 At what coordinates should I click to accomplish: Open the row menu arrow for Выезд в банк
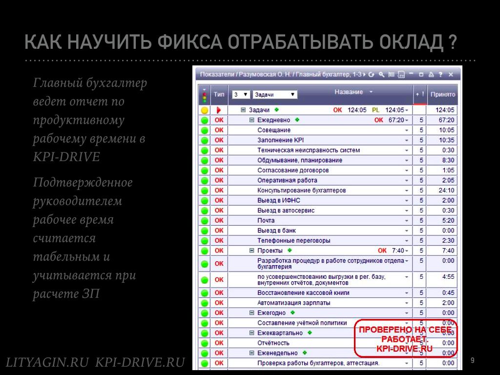(407, 230)
